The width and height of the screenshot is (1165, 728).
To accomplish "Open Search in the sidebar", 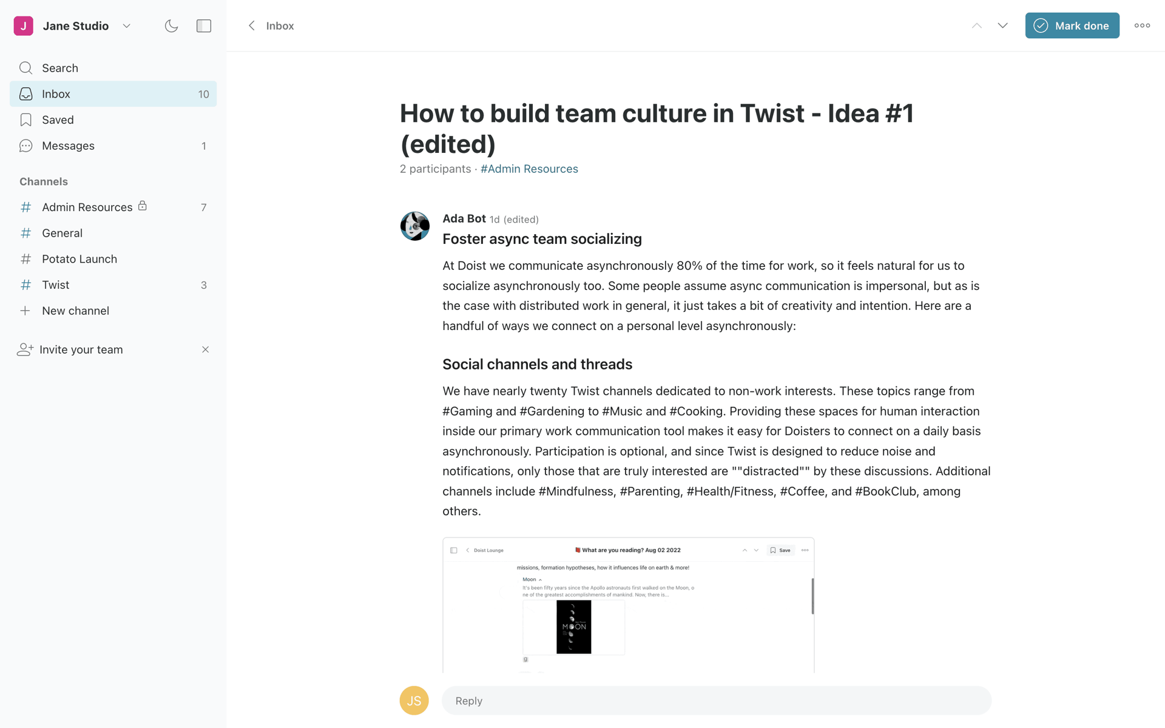I will pyautogui.click(x=113, y=68).
